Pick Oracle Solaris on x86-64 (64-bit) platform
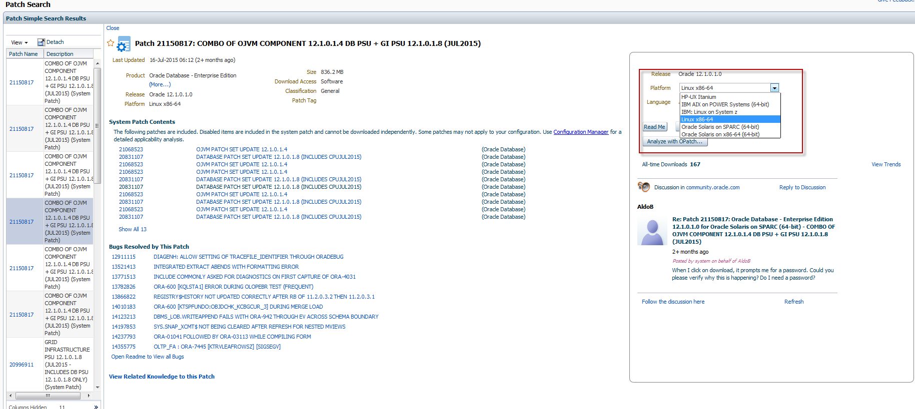Viewport: 915px width, 409px height. (x=730, y=134)
